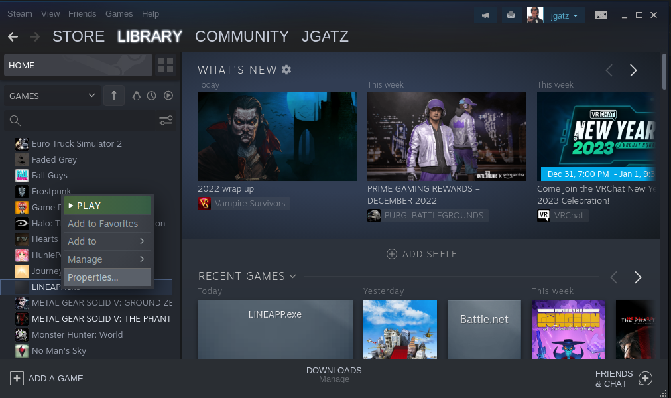Expand the GAMES filter dropdown
The height and width of the screenshot is (398, 671).
coord(52,96)
